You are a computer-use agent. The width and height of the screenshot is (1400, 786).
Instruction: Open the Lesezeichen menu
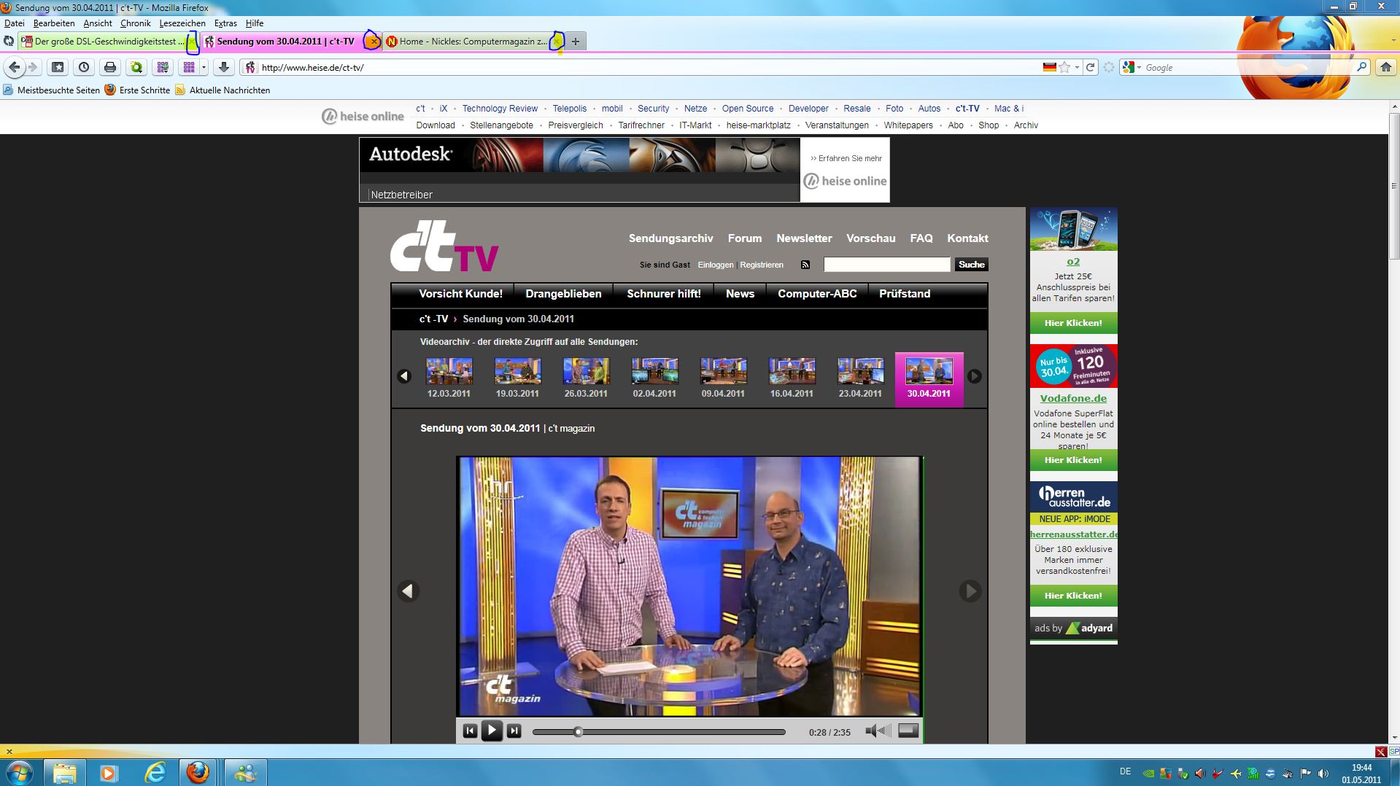[x=182, y=23]
